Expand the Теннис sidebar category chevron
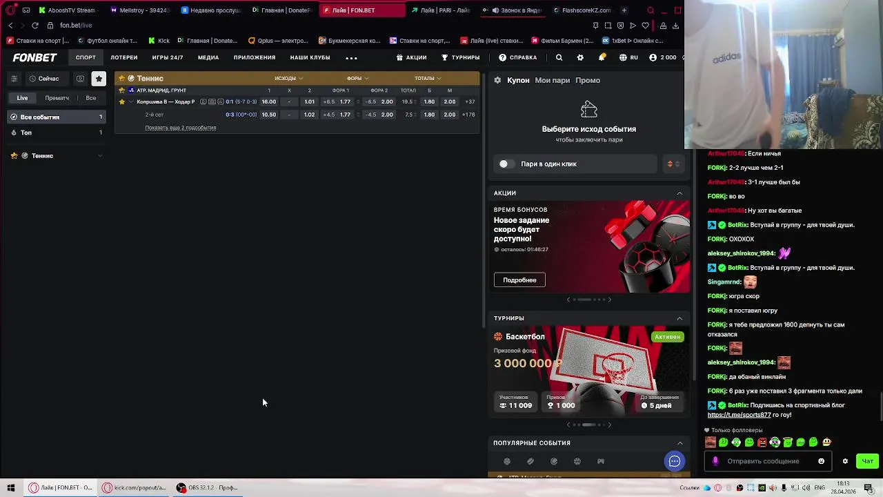The height and width of the screenshot is (497, 883). click(x=100, y=156)
